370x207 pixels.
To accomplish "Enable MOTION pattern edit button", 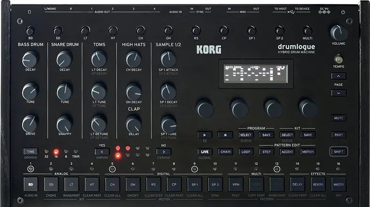I will point(308,152).
